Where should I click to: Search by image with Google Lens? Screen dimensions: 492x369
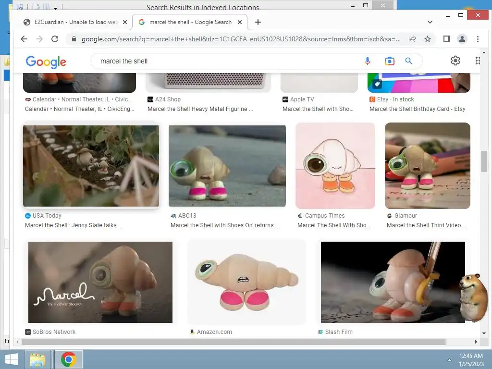click(x=389, y=61)
